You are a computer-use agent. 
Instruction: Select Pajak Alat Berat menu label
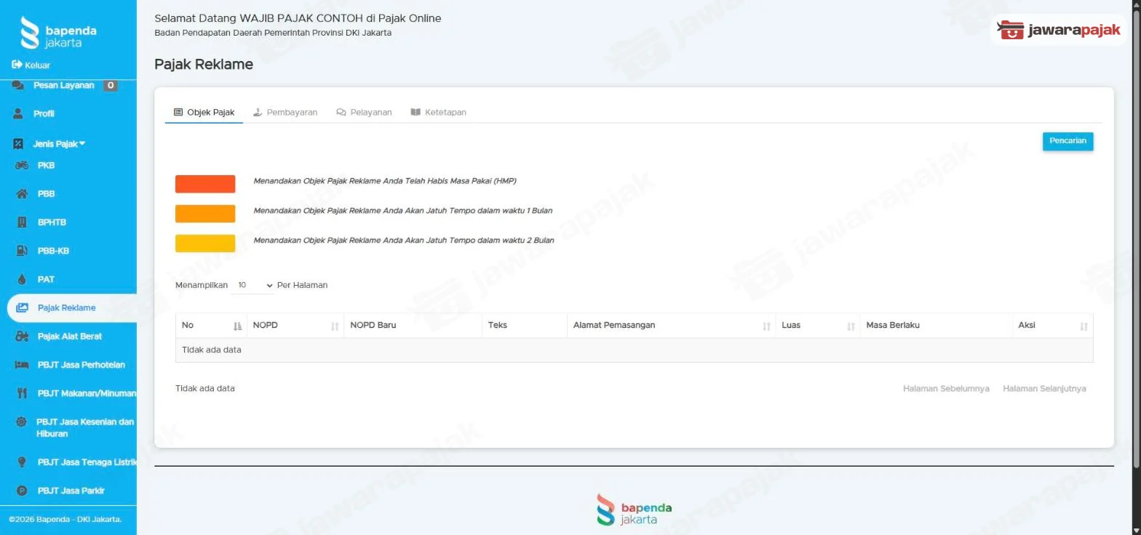tap(70, 336)
